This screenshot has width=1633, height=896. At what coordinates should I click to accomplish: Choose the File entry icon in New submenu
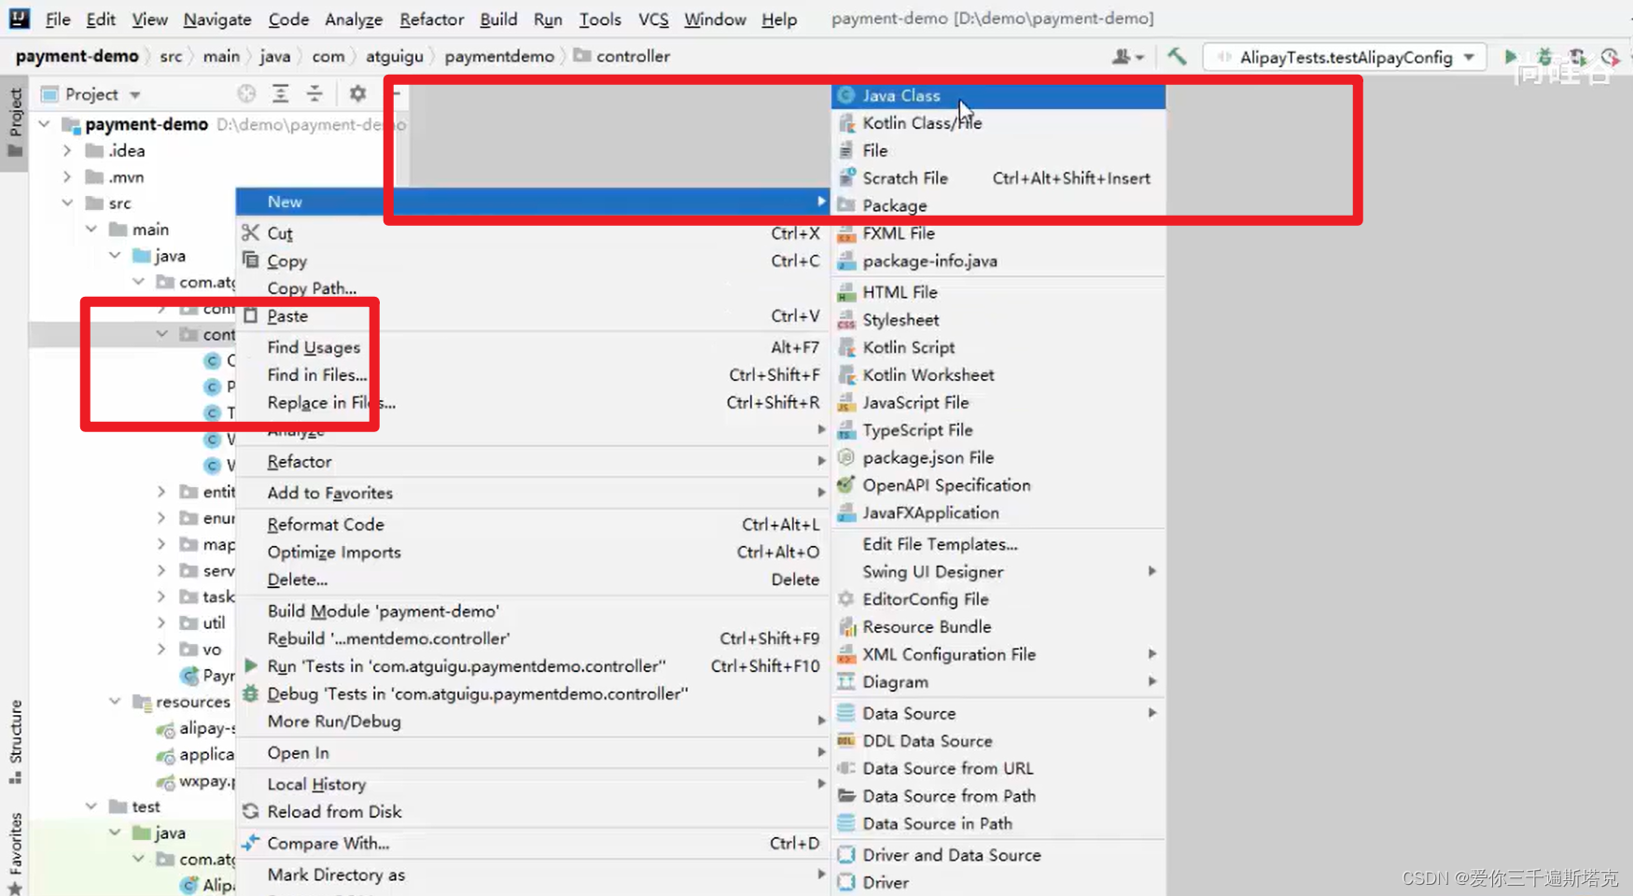[846, 150]
